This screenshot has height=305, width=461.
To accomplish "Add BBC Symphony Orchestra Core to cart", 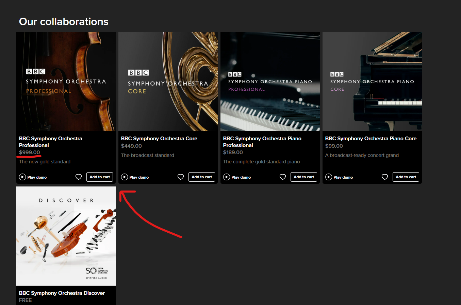I will 202,177.
